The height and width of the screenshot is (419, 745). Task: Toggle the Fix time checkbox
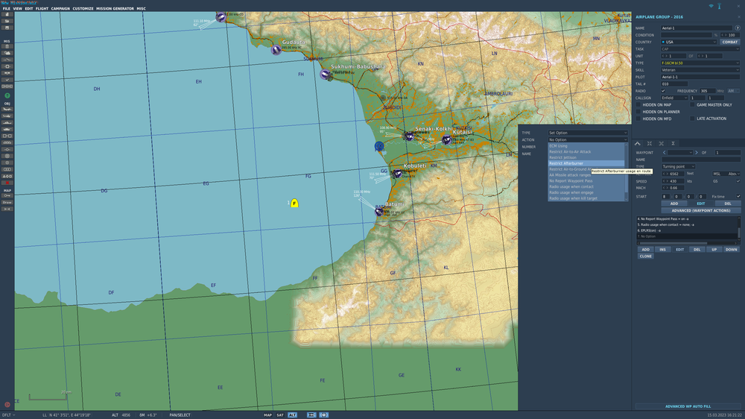(738, 196)
